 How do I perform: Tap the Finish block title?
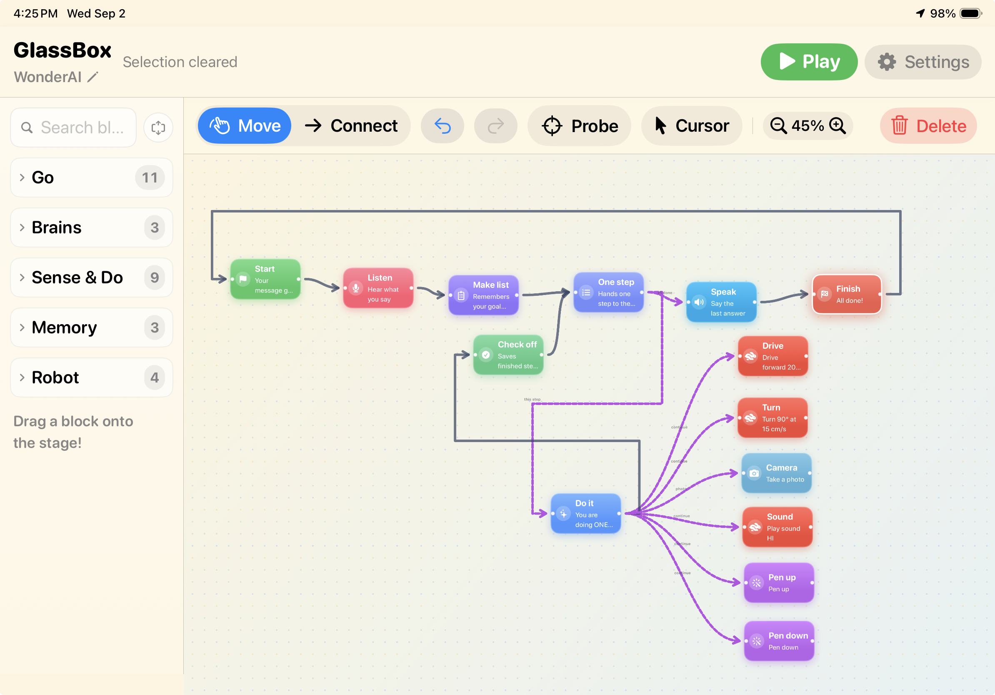[848, 289]
